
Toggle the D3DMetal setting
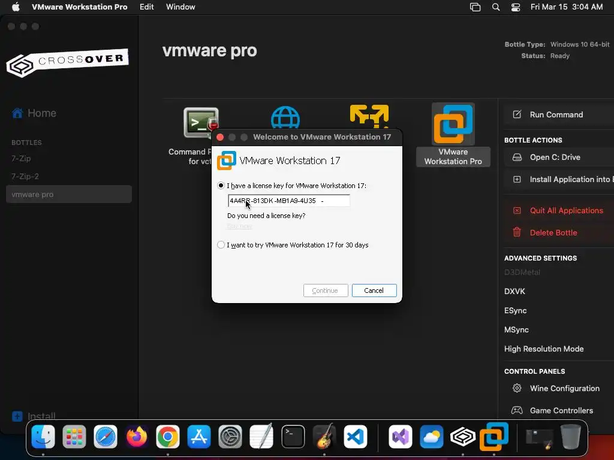coord(522,273)
